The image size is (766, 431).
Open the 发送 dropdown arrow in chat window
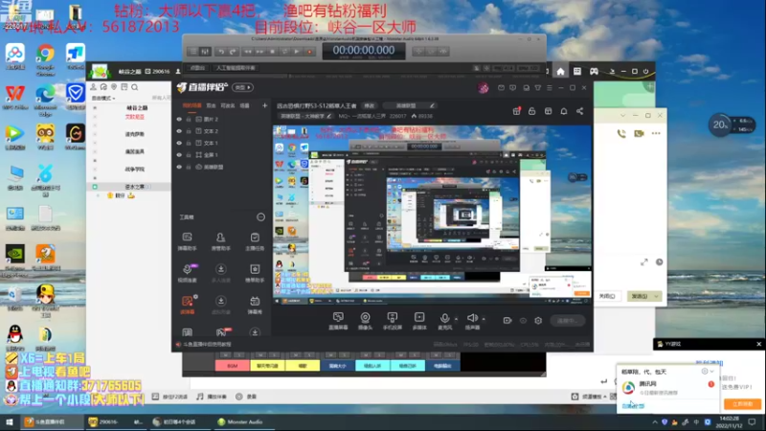[656, 297]
